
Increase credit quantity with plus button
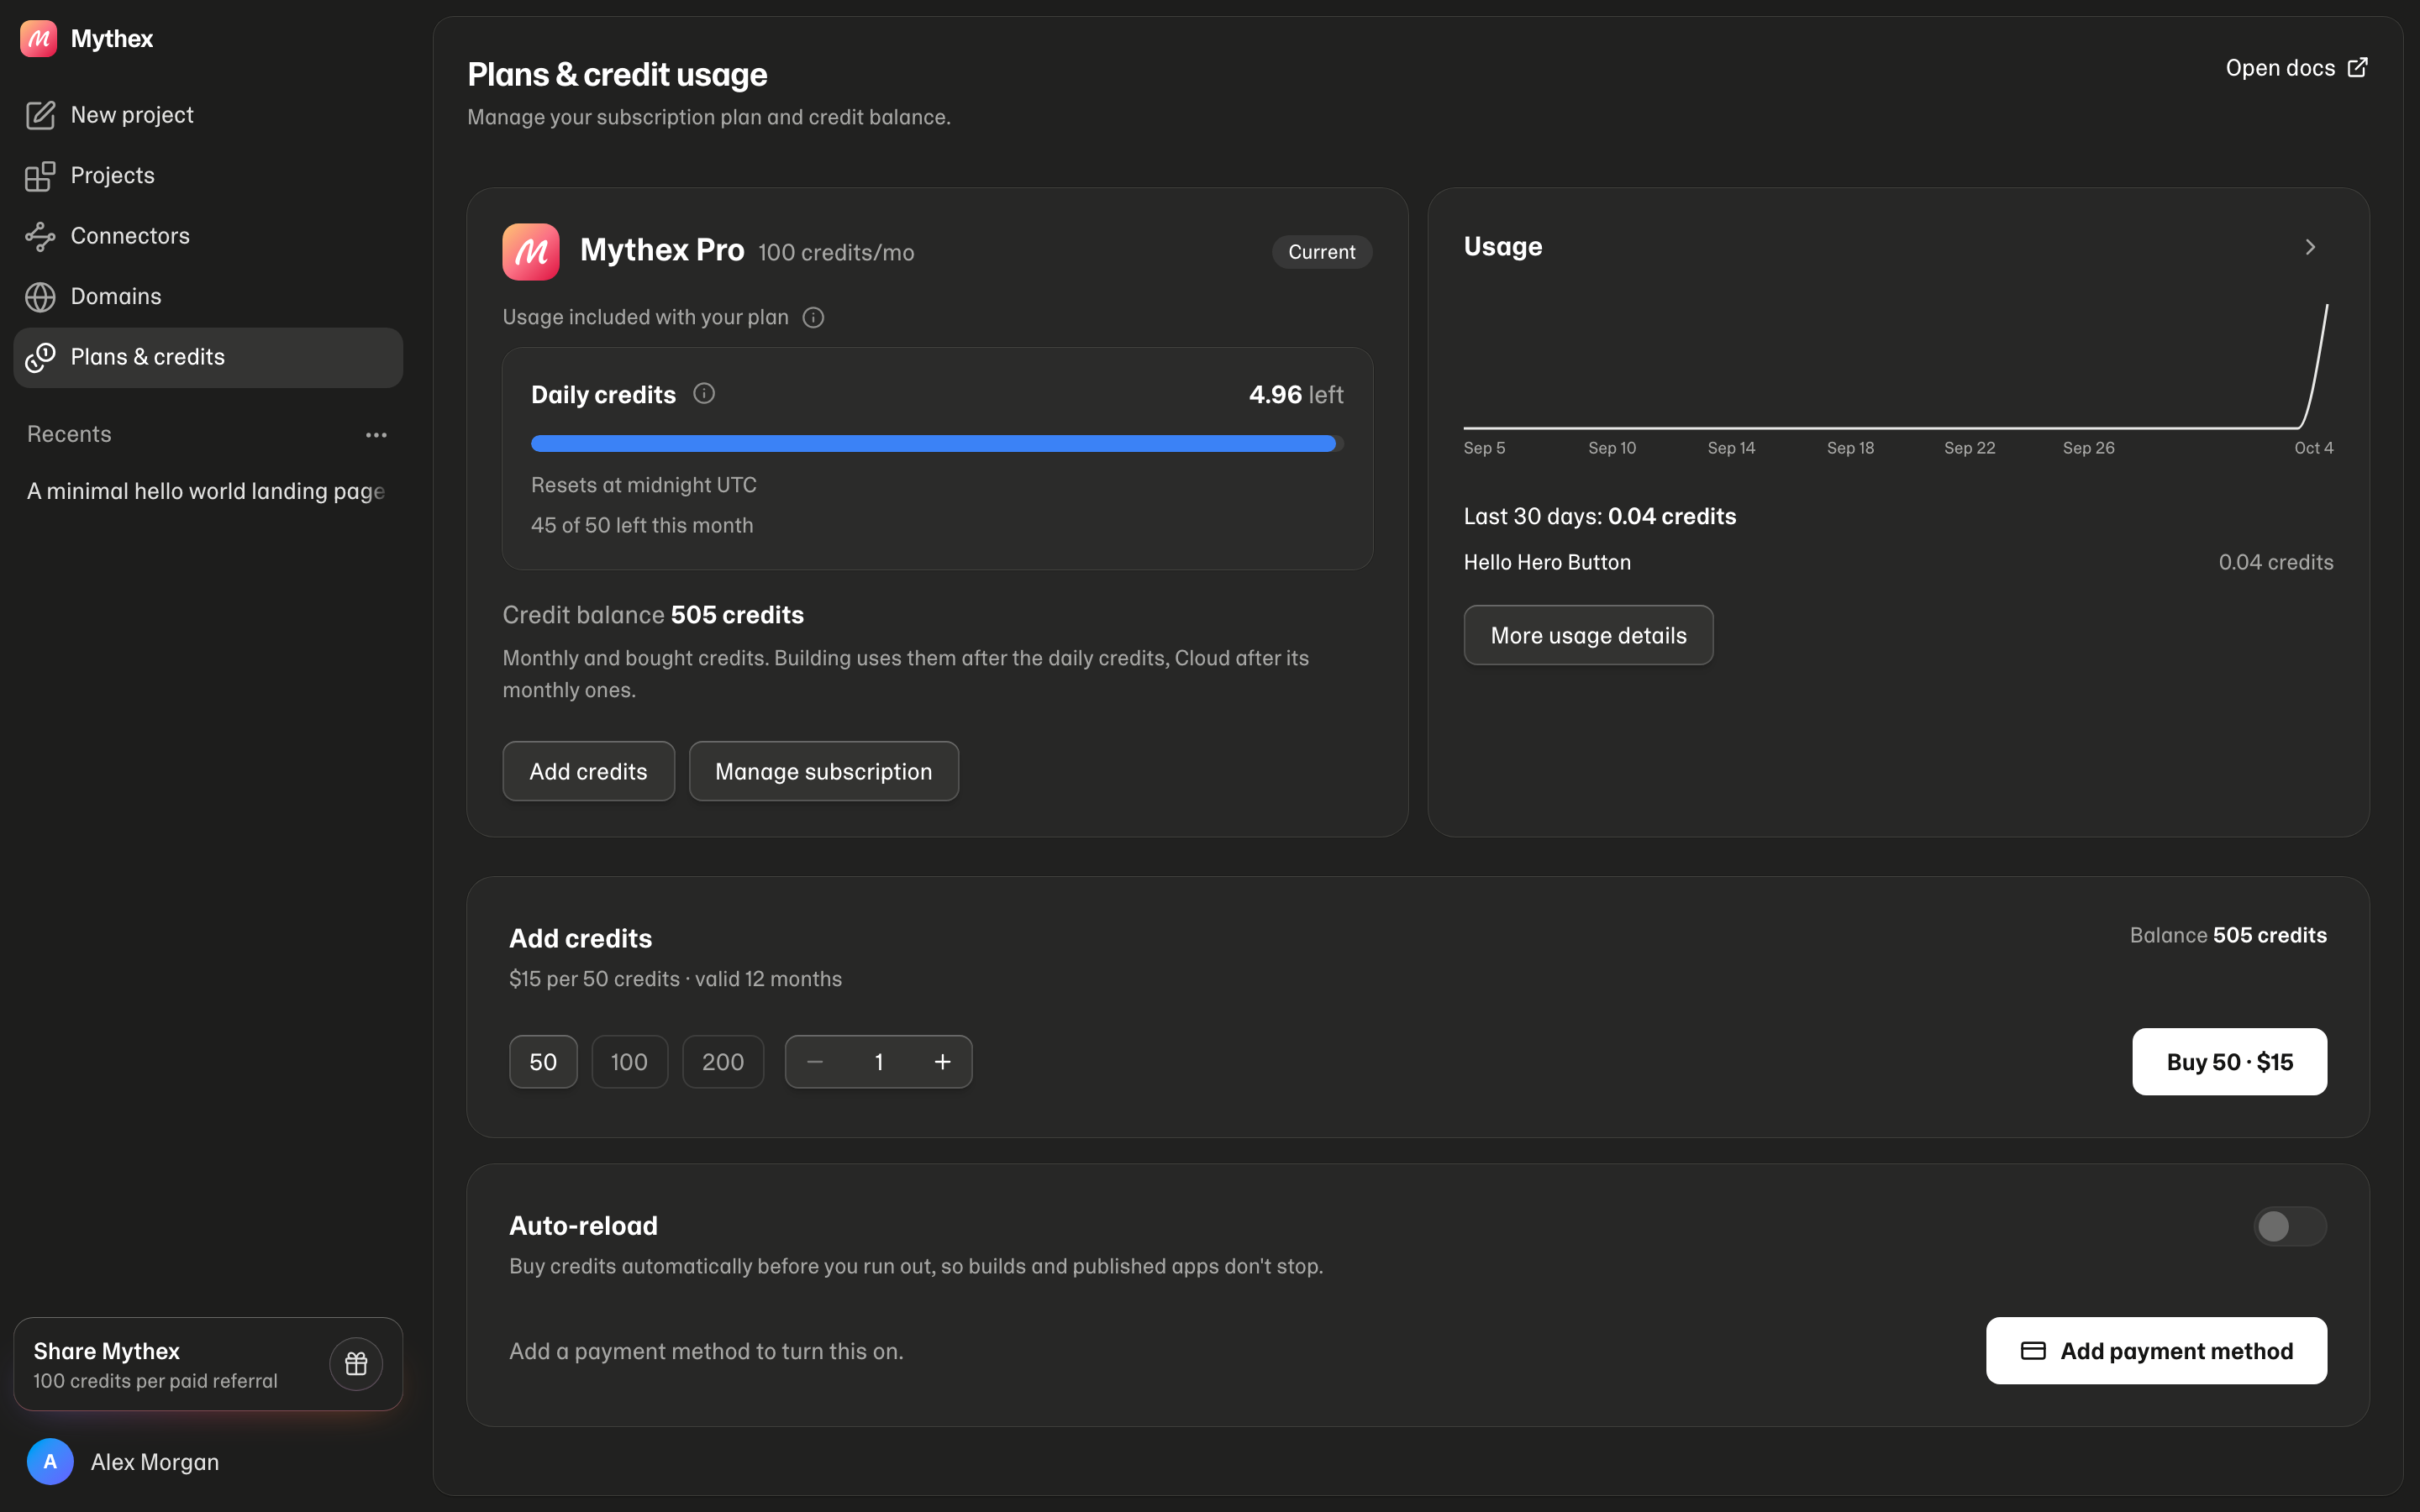(942, 1062)
